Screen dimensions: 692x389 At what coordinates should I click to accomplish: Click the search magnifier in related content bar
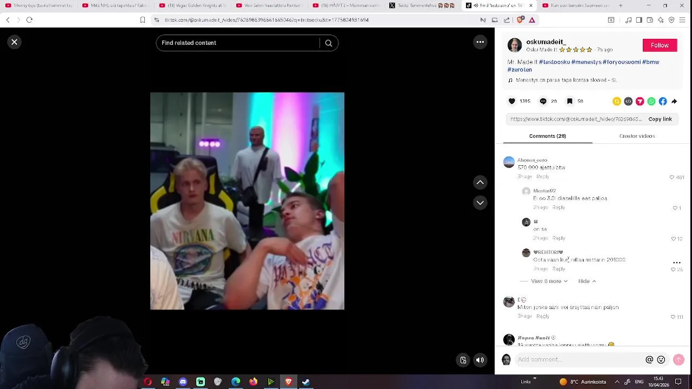coord(329,43)
